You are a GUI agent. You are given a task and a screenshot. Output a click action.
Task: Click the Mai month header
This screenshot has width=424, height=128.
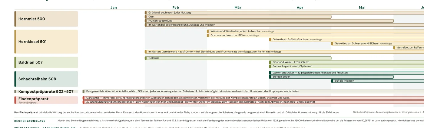(x=362, y=8)
